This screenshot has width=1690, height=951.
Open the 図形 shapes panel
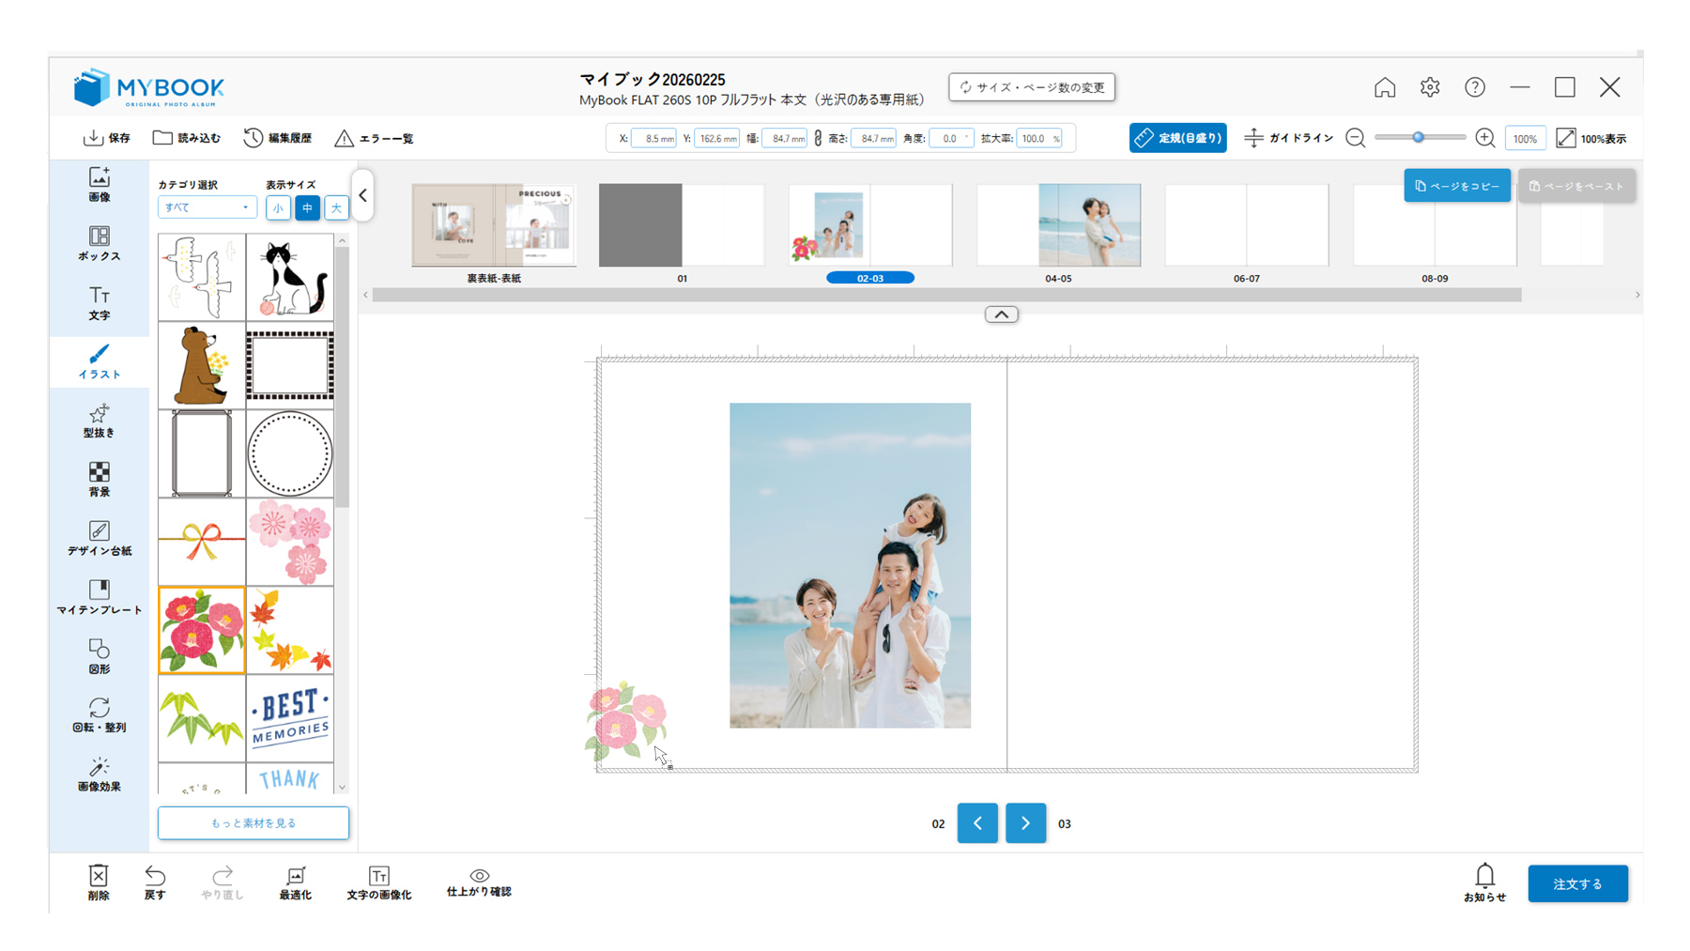click(x=99, y=656)
